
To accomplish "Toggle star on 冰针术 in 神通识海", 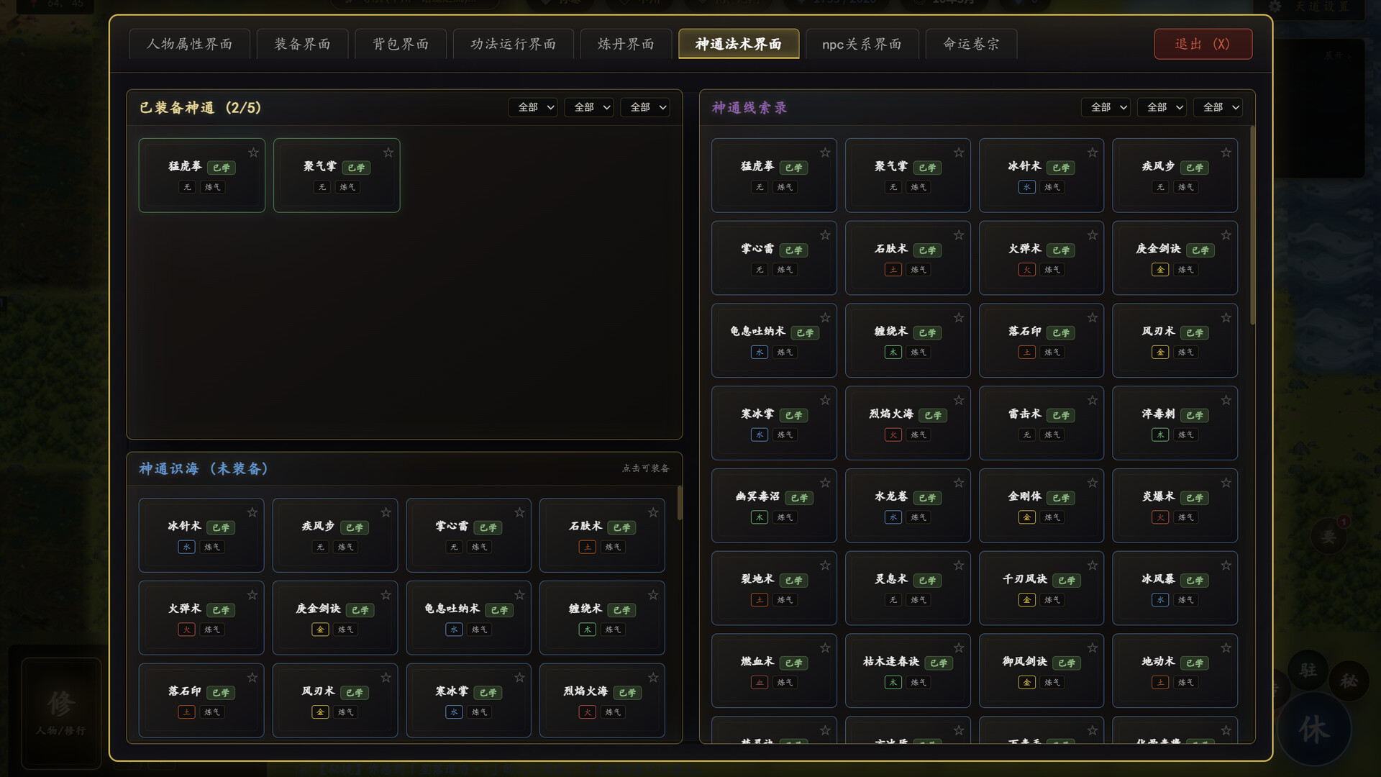I will (x=252, y=512).
